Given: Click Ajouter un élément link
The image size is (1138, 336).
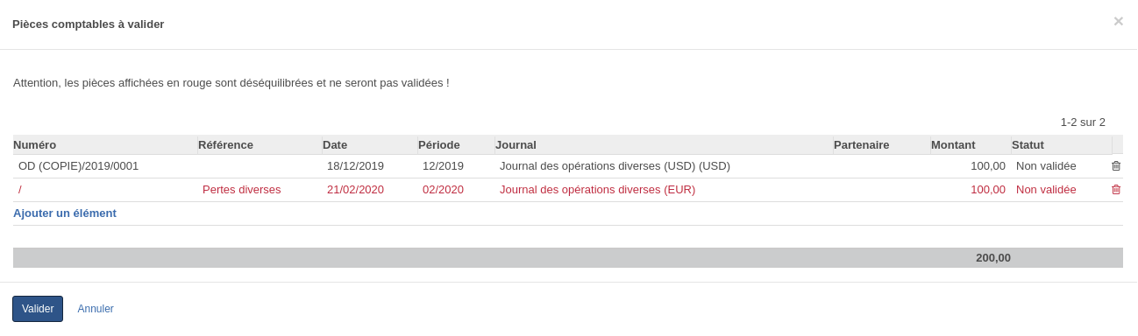Looking at the screenshot, I should tap(65, 213).
